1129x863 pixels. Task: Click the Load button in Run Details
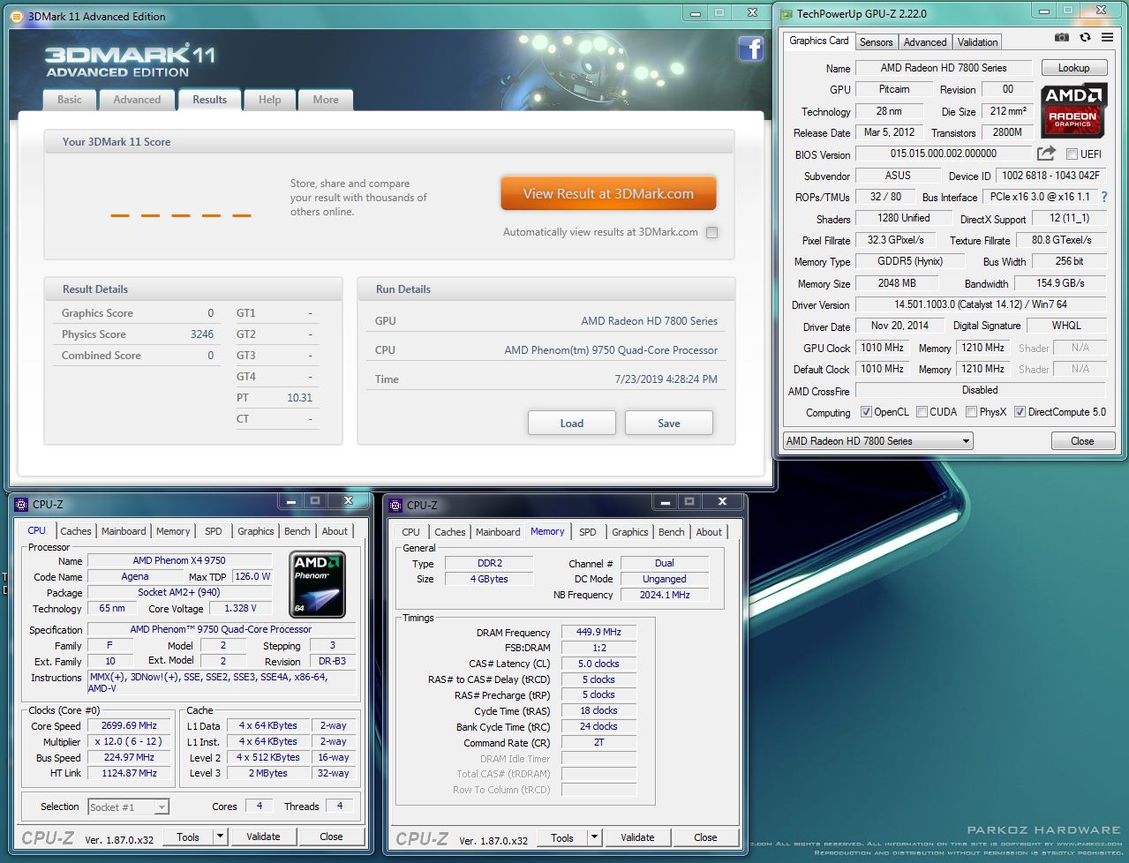[x=571, y=423]
